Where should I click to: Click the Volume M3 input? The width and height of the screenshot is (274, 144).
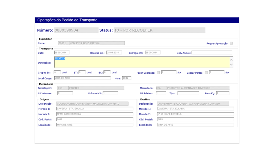click(x=110, y=93)
